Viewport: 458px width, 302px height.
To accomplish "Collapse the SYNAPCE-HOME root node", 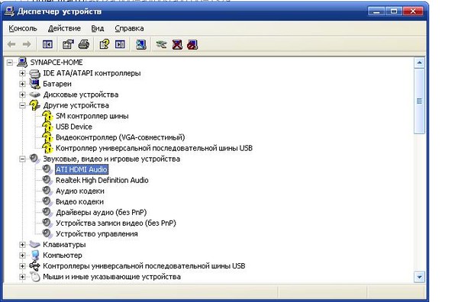I will click(10, 63).
